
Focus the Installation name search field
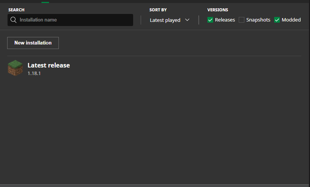(70, 20)
